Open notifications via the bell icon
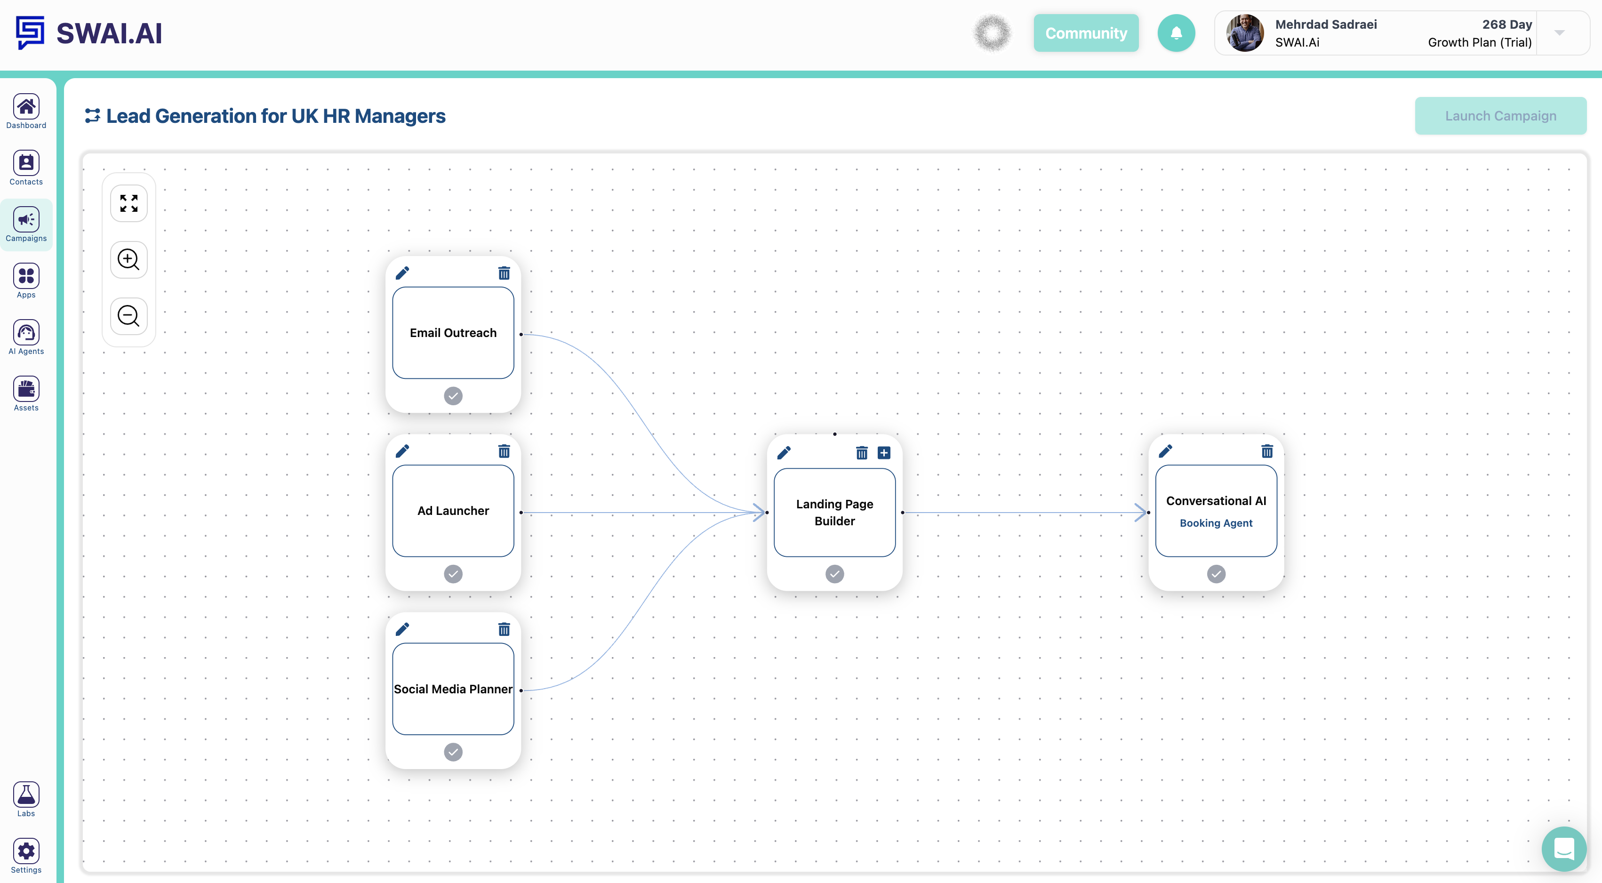Viewport: 1602px width, 883px height. coord(1176,32)
